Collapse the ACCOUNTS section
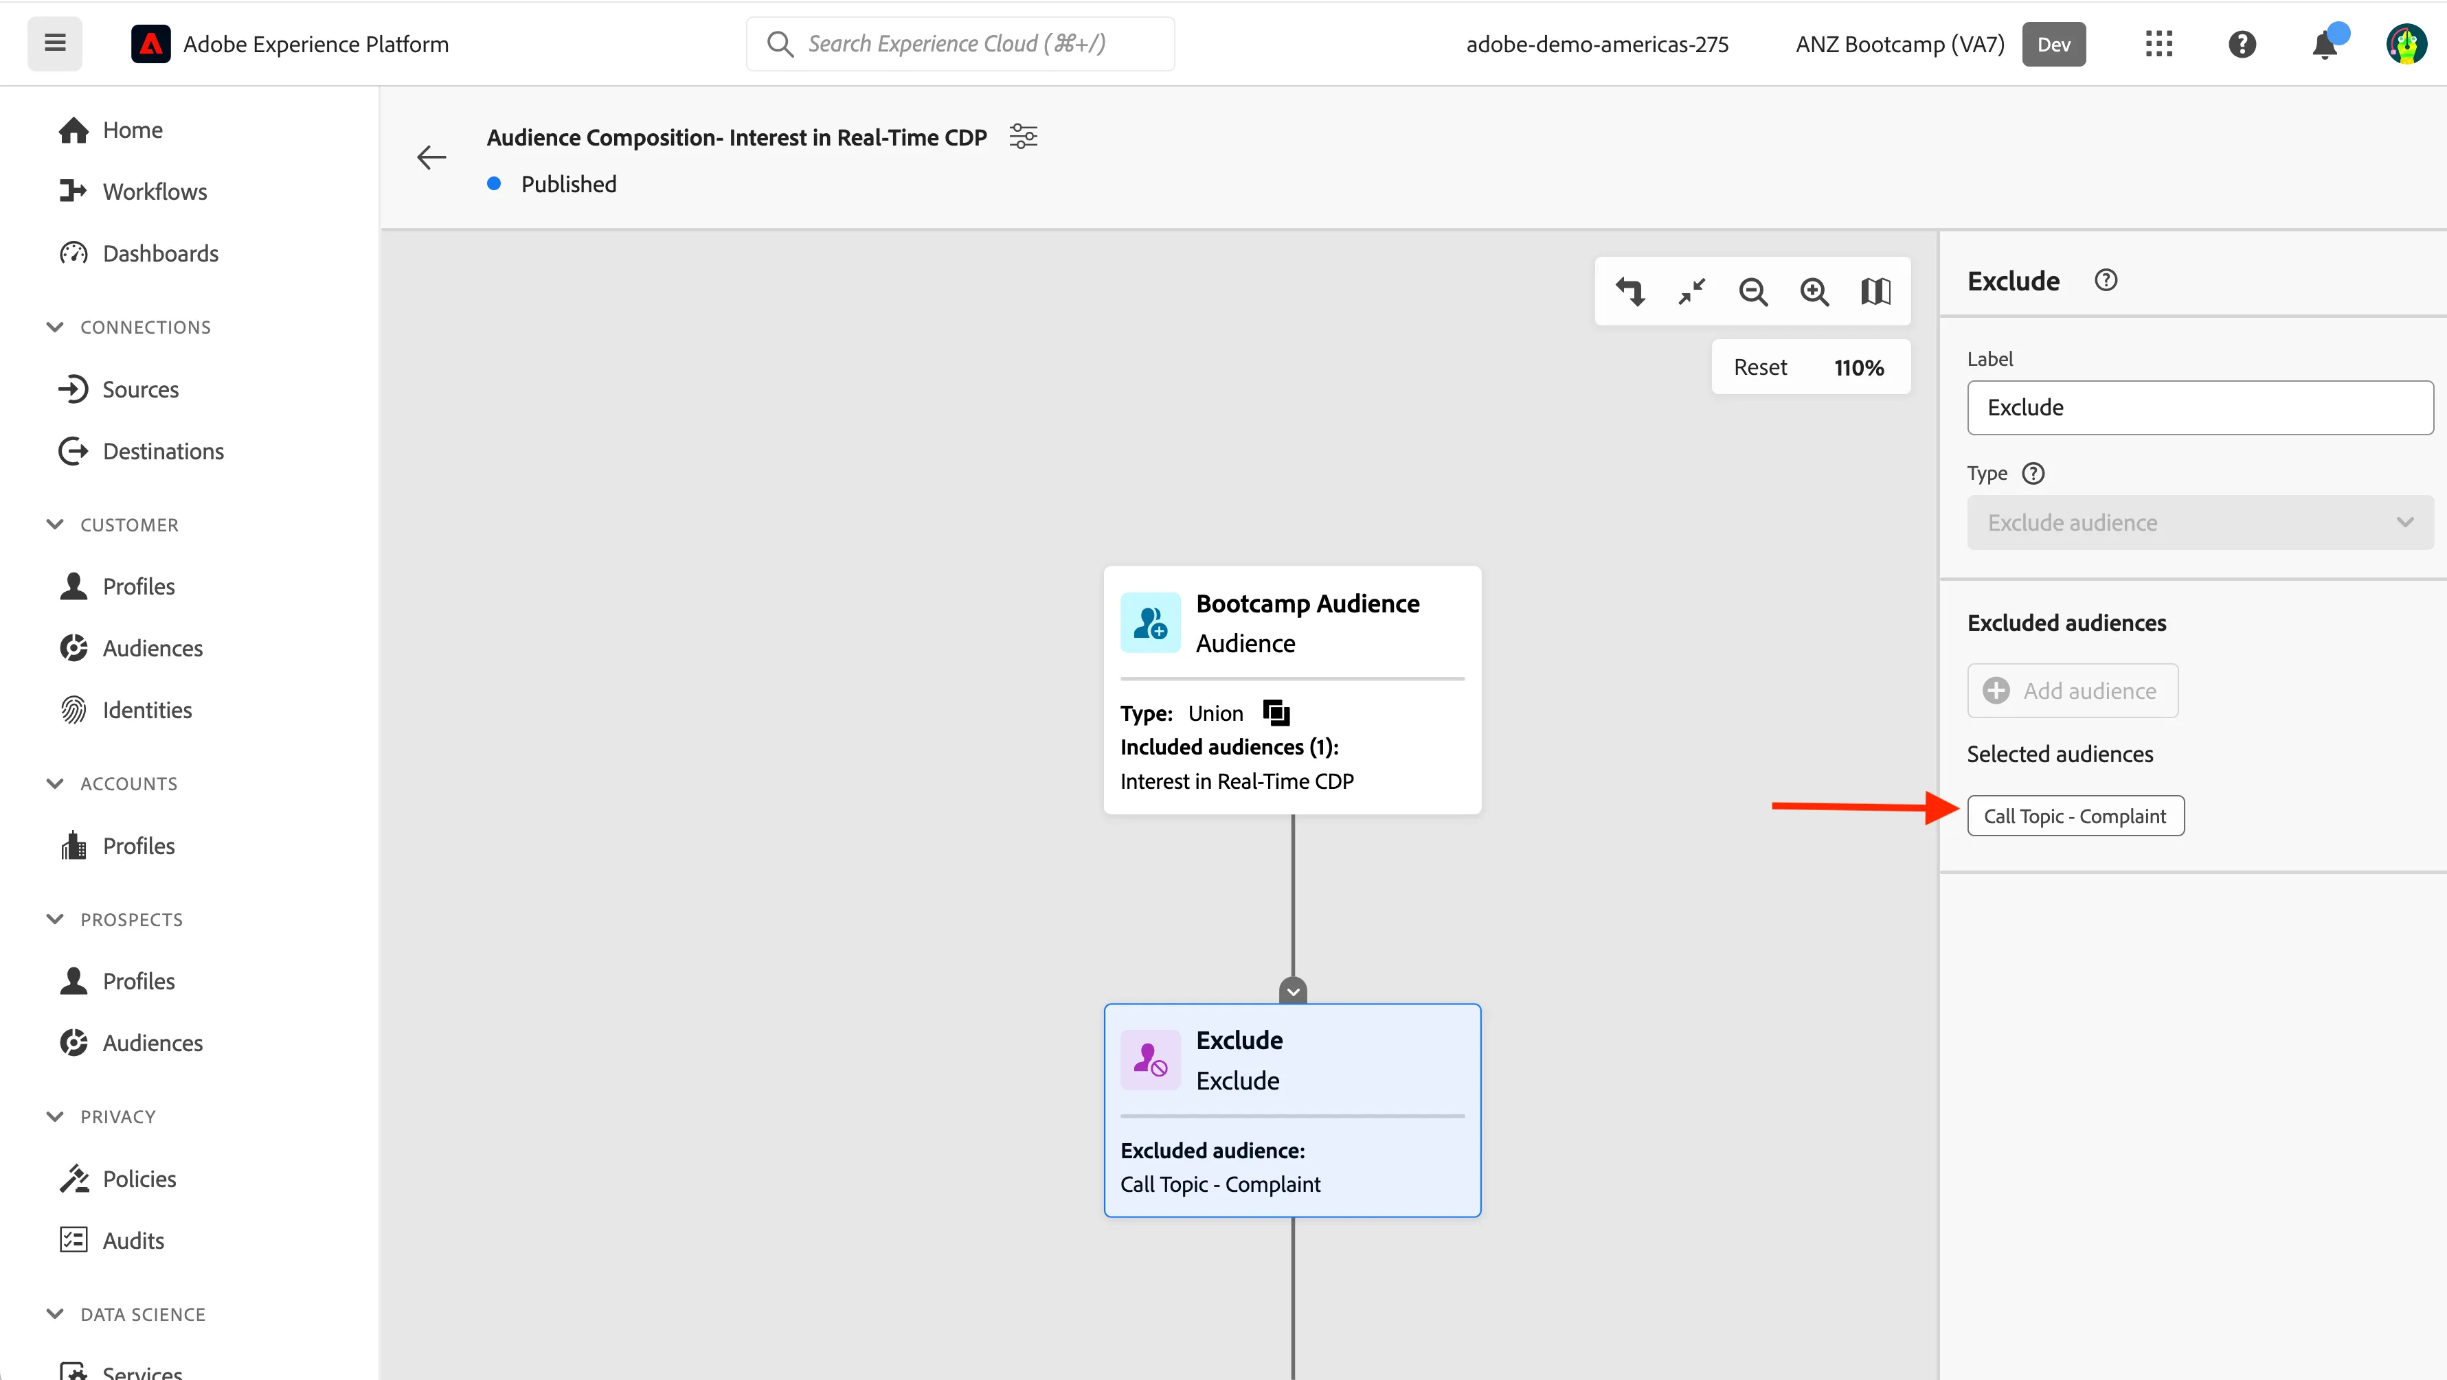 55,784
